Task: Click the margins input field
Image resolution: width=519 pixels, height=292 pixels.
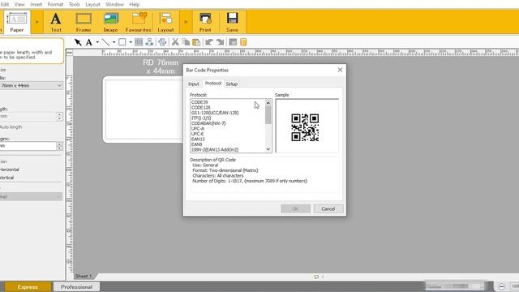Action: [28, 146]
